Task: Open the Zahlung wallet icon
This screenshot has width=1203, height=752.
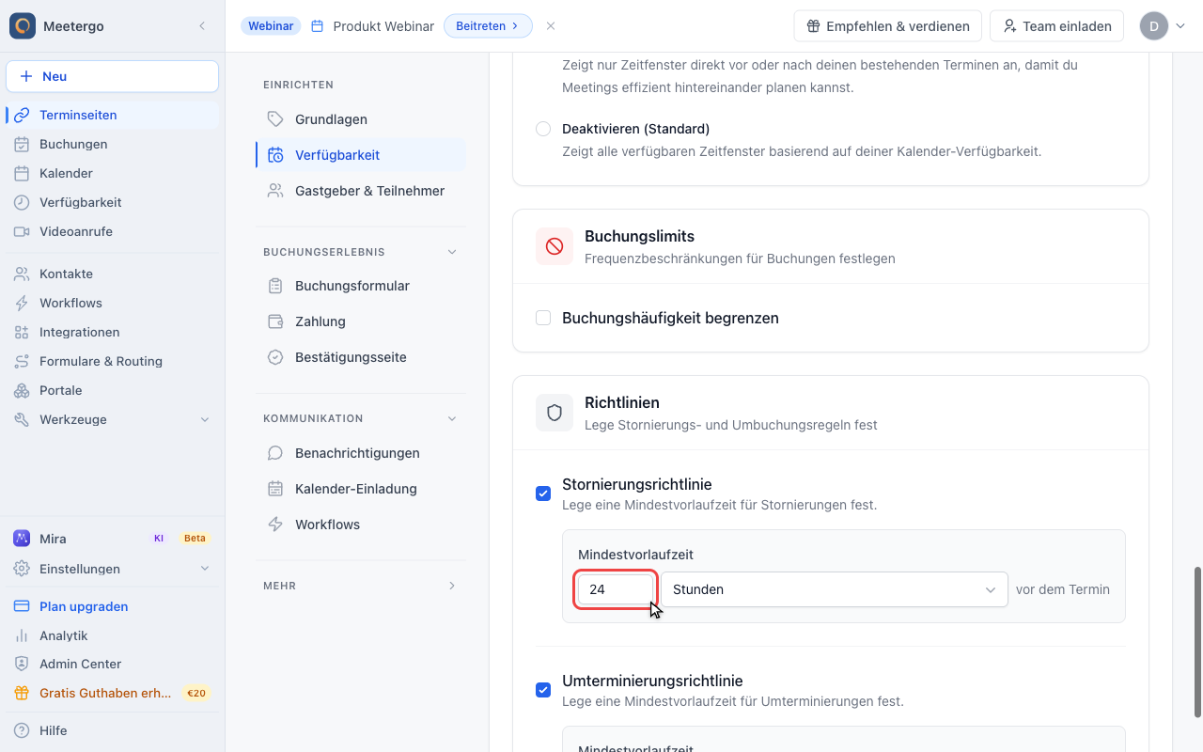Action: [x=275, y=321]
